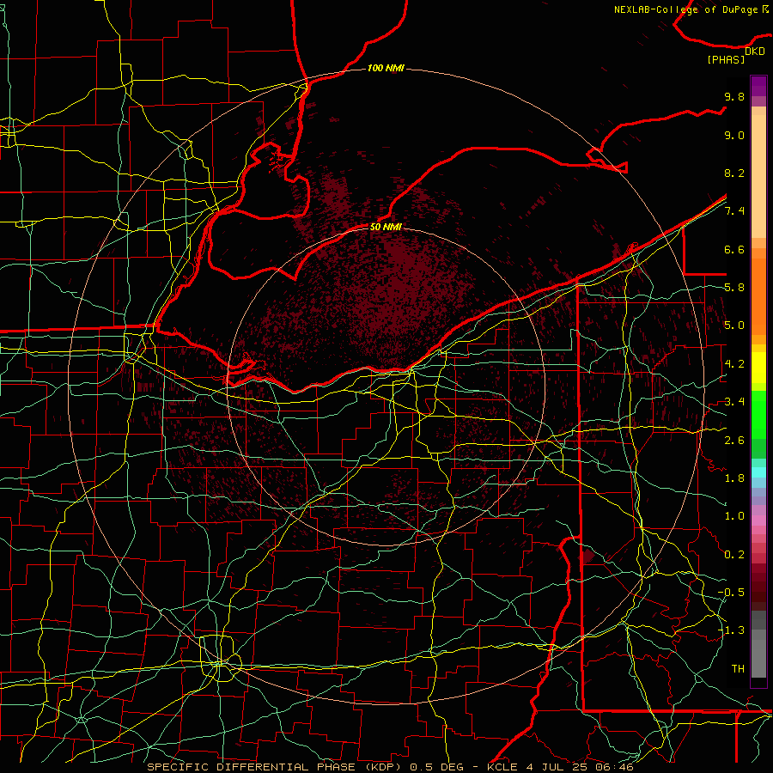The image size is (773, 773).
Task: Click the 100 NMI range ring label
Action: tap(386, 68)
